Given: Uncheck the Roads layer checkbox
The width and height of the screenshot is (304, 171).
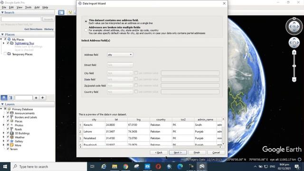Looking at the screenshot, I should coord(8,129).
